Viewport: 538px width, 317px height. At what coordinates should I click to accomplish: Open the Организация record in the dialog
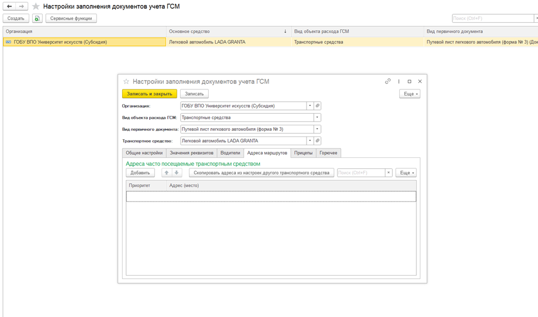318,105
